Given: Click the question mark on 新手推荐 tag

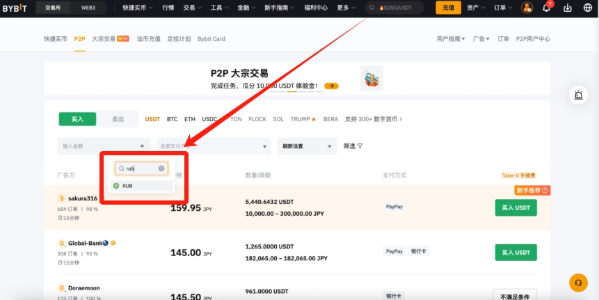Looking at the screenshot, I should pyautogui.click(x=545, y=190).
